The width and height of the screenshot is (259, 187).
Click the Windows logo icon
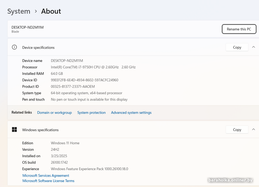(x=14, y=129)
